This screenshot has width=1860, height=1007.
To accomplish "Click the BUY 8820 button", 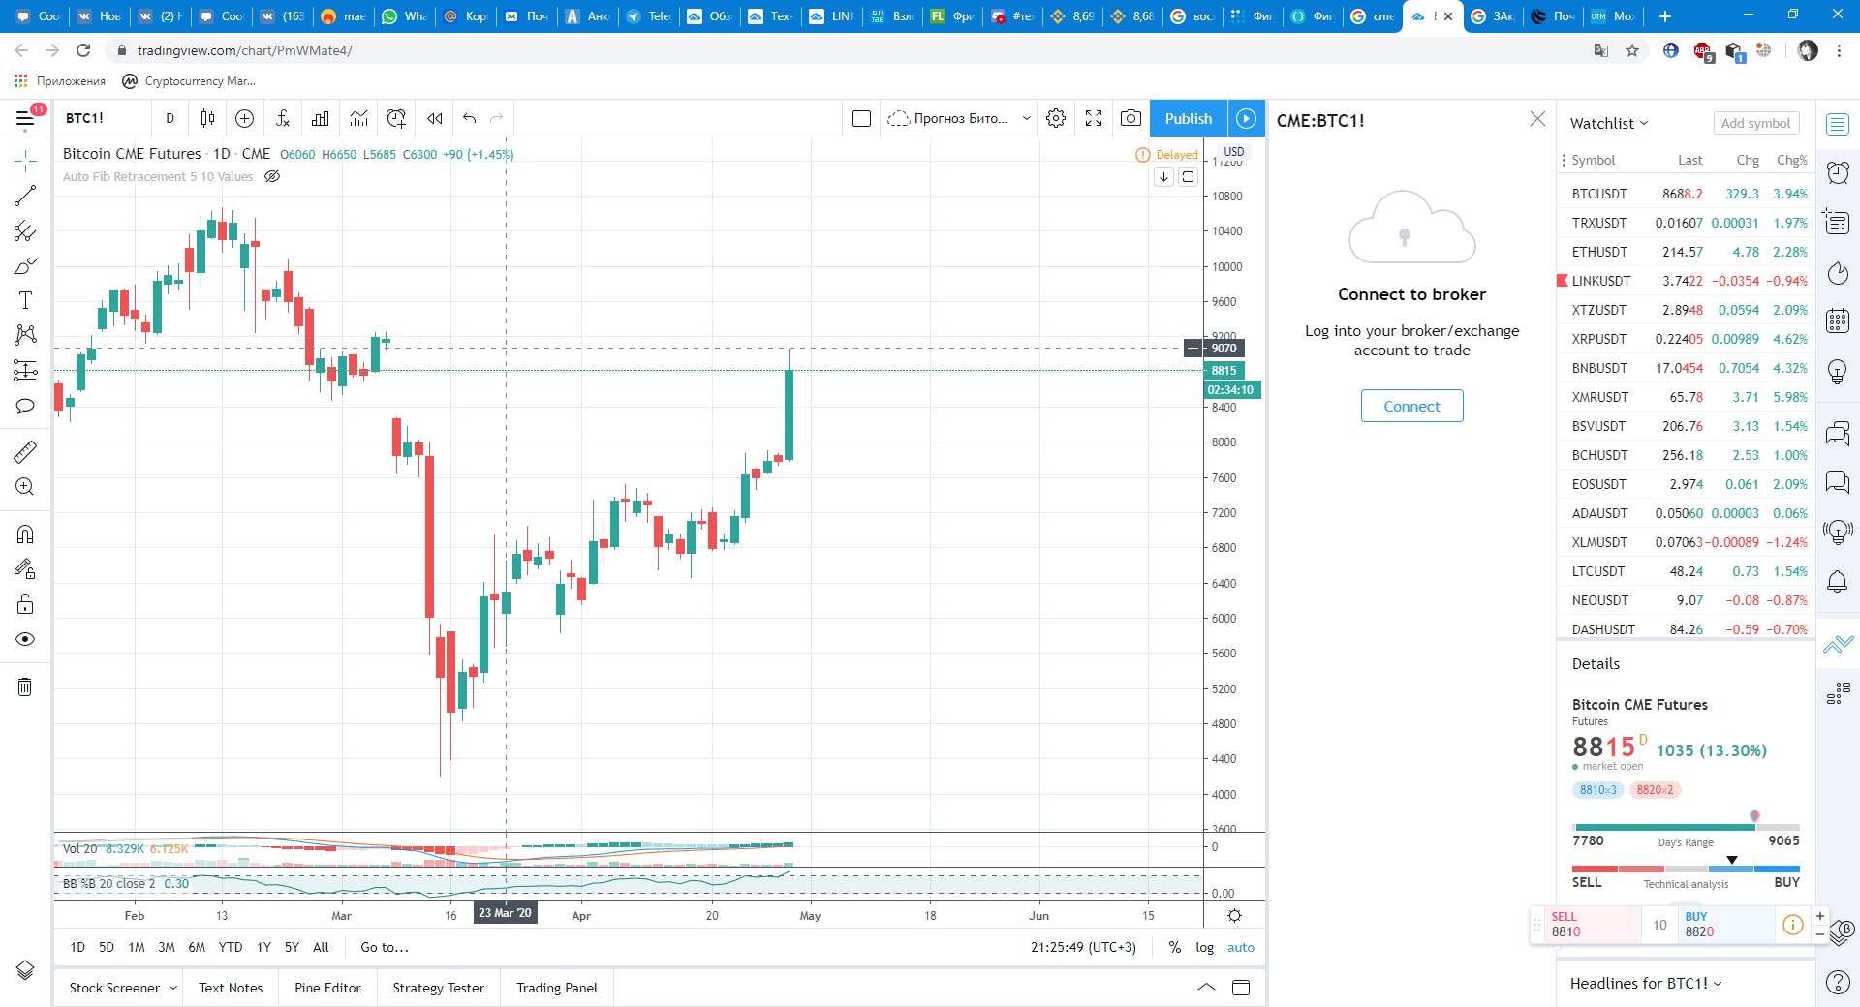I will coord(1727,925).
